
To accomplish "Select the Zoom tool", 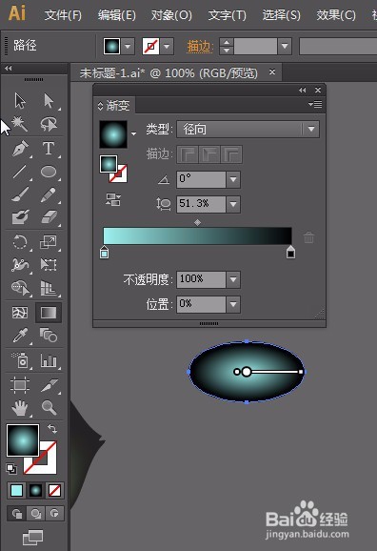I will pyautogui.click(x=49, y=408).
